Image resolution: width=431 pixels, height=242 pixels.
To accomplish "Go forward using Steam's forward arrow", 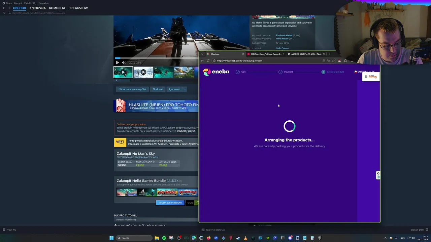I will click(x=9, y=8).
